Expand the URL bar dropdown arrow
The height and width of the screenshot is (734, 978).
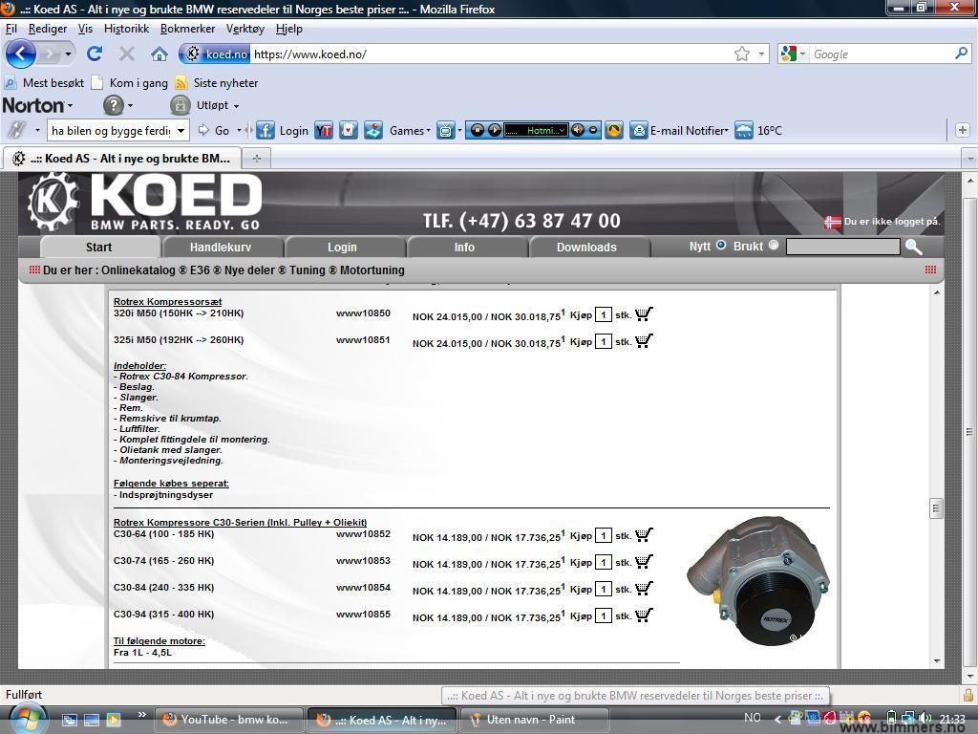[x=761, y=54]
